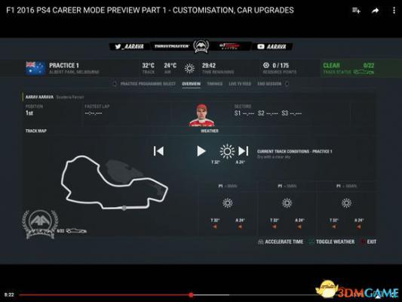This screenshot has width=402, height=302.
Task: Click the right tab navigation arrow
Action: pyautogui.click(x=287, y=84)
